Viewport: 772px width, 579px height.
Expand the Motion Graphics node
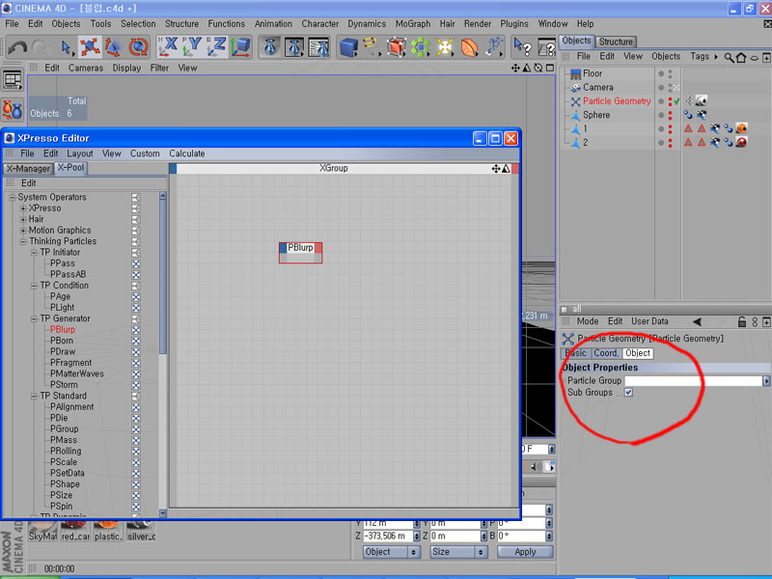[x=23, y=231]
